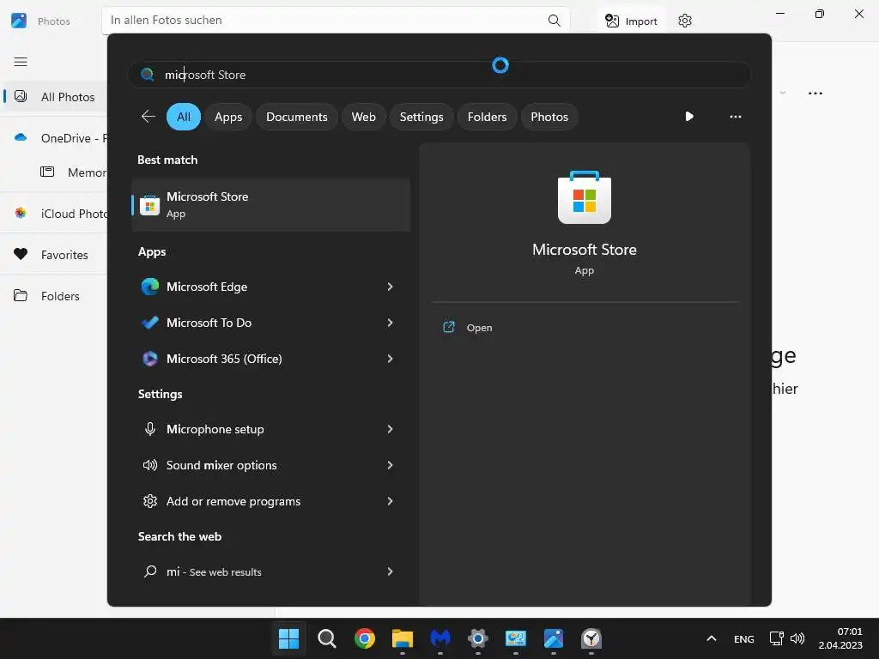Click the large Microsoft Store preview icon

pyautogui.click(x=584, y=197)
